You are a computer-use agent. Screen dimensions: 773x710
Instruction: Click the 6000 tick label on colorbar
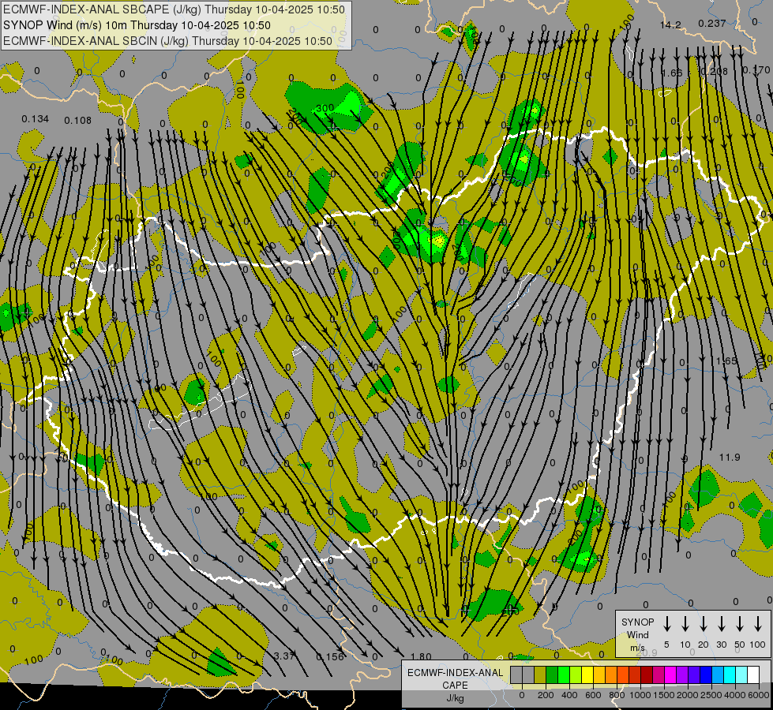(x=759, y=695)
